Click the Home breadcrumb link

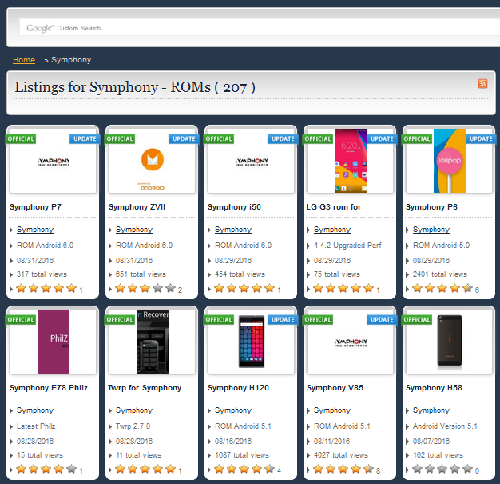click(x=24, y=60)
